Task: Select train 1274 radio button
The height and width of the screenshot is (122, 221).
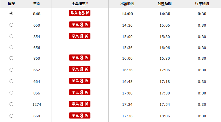Action: [x=11, y=104]
